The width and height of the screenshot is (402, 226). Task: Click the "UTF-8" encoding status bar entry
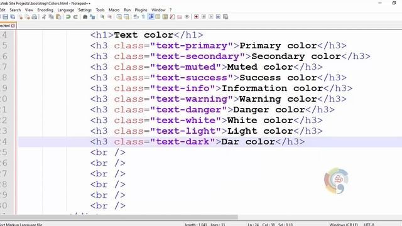pos(369,225)
